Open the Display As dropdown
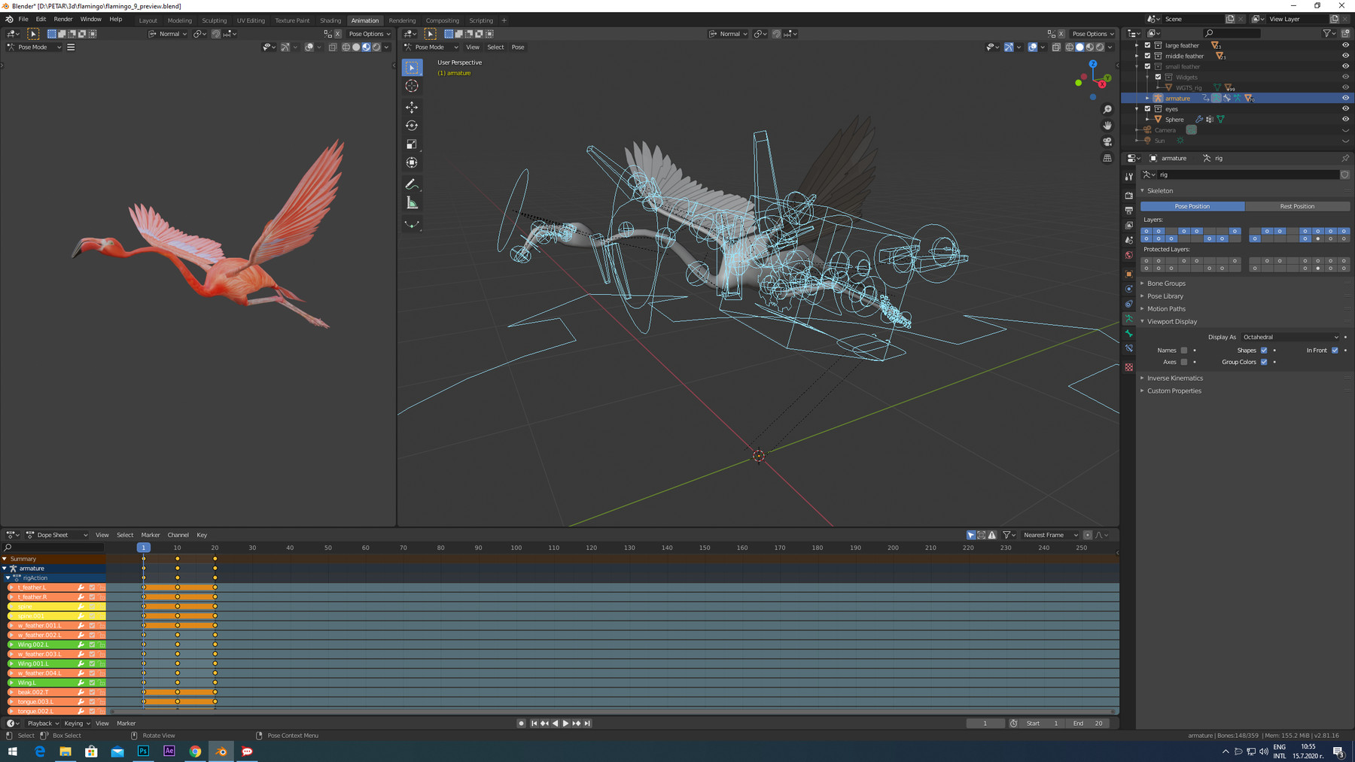 (1290, 337)
